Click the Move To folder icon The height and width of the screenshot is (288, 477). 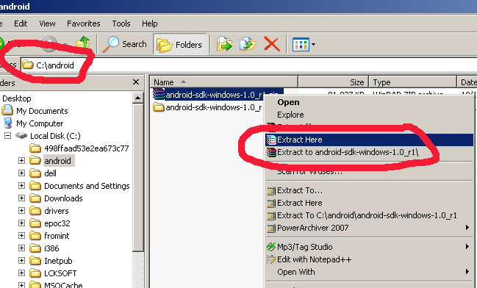pos(224,44)
